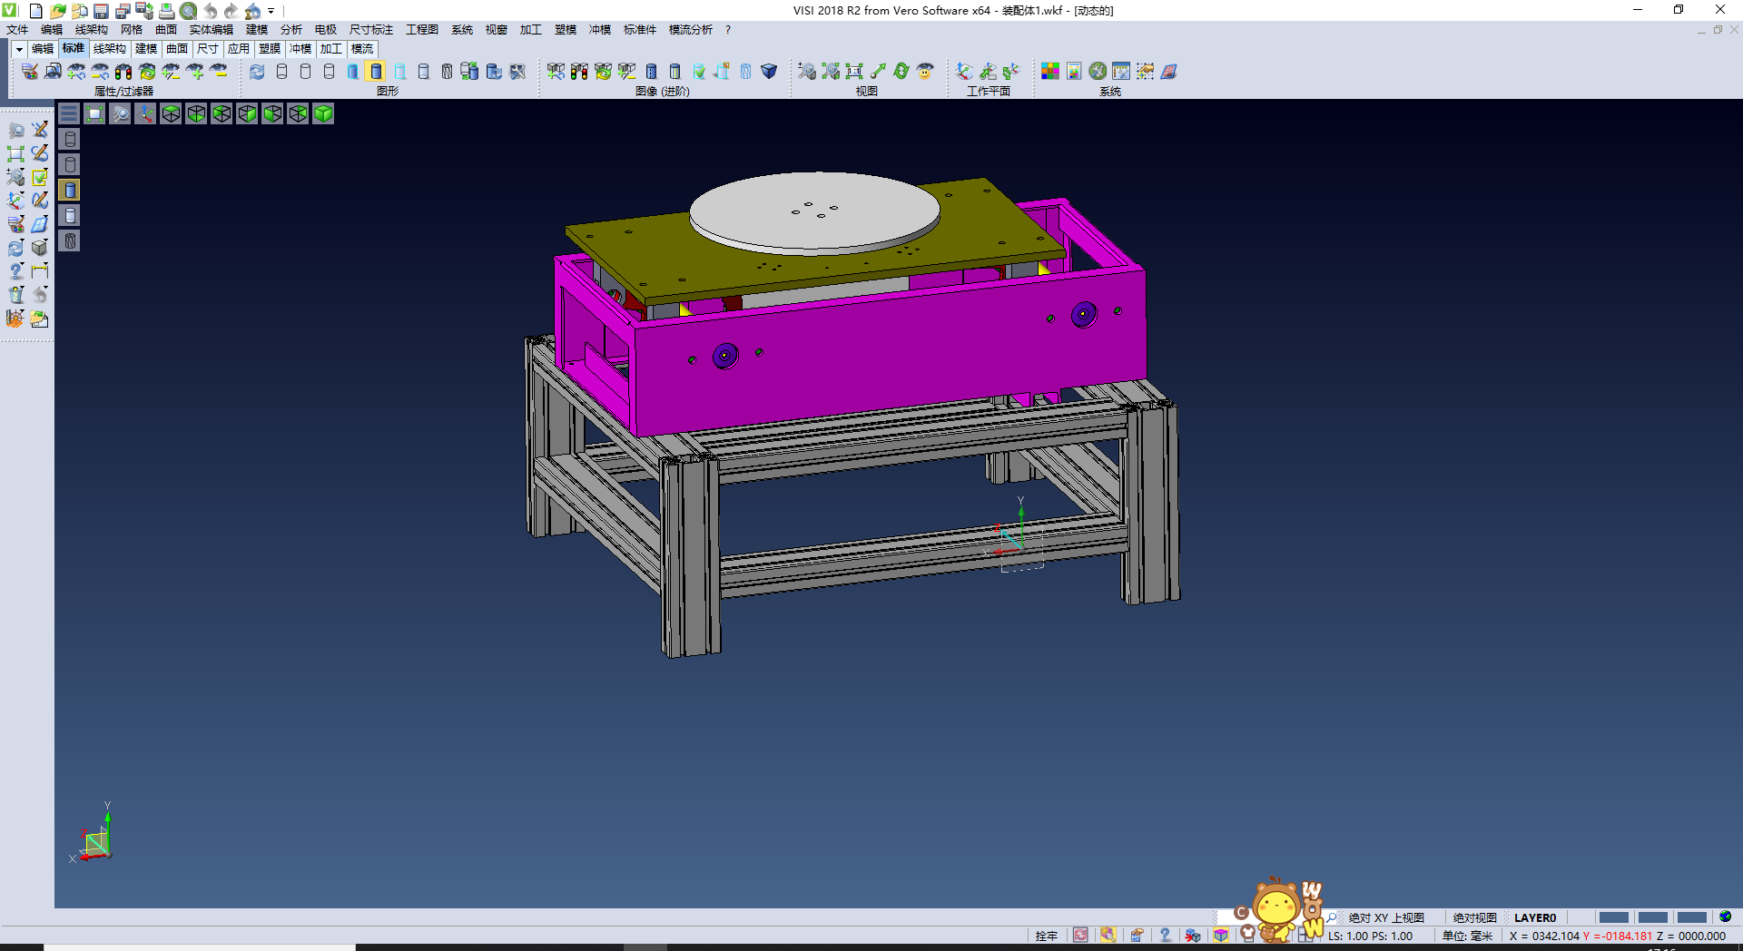Image resolution: width=1743 pixels, height=951 pixels.
Task: Click the wrench system settings icon
Action: click(1098, 72)
